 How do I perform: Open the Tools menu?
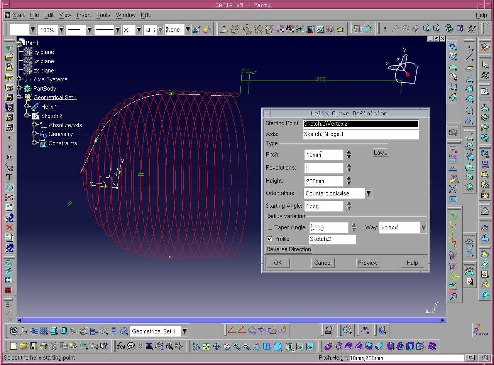click(103, 15)
